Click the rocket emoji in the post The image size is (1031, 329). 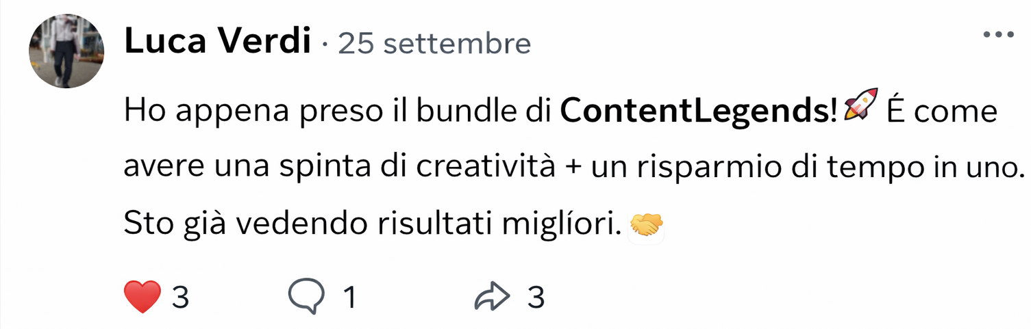click(861, 110)
